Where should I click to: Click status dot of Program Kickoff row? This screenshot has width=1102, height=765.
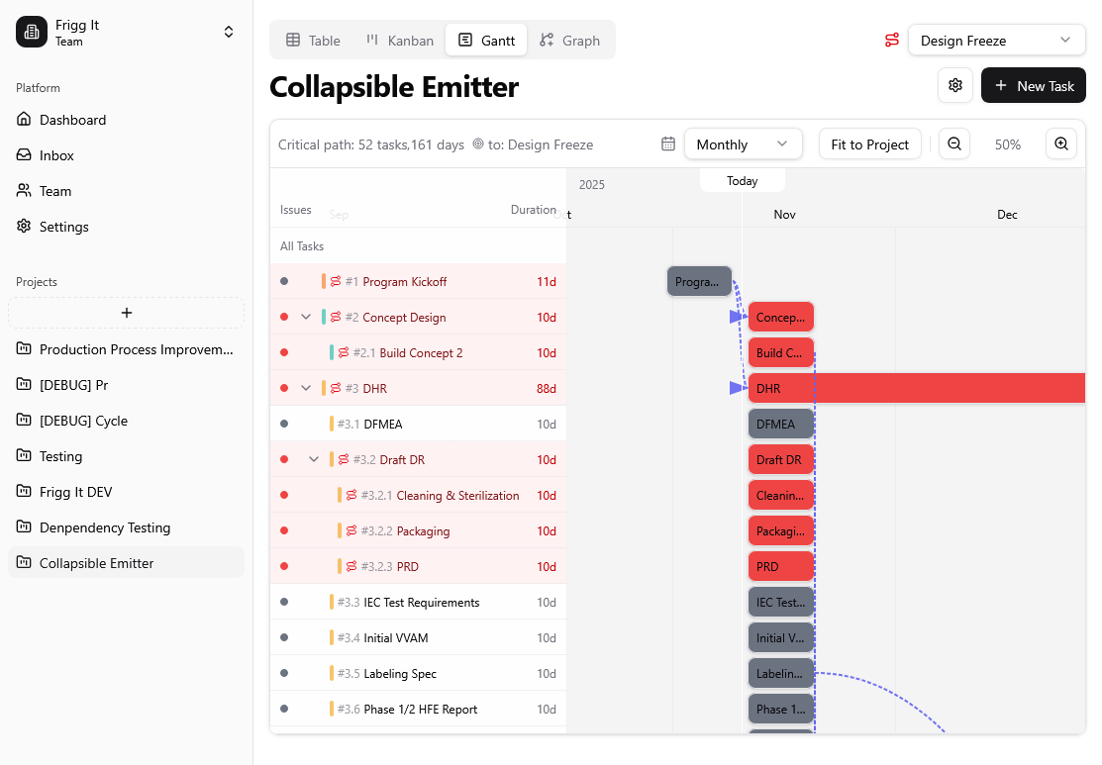click(x=284, y=282)
